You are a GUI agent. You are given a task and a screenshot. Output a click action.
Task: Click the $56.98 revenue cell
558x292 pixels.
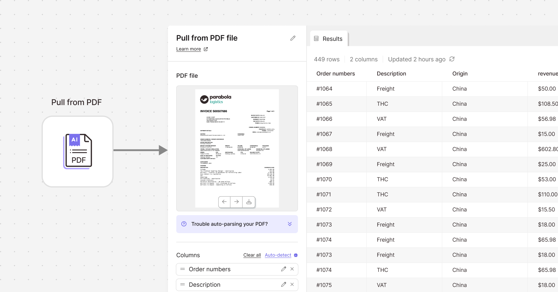click(543, 119)
